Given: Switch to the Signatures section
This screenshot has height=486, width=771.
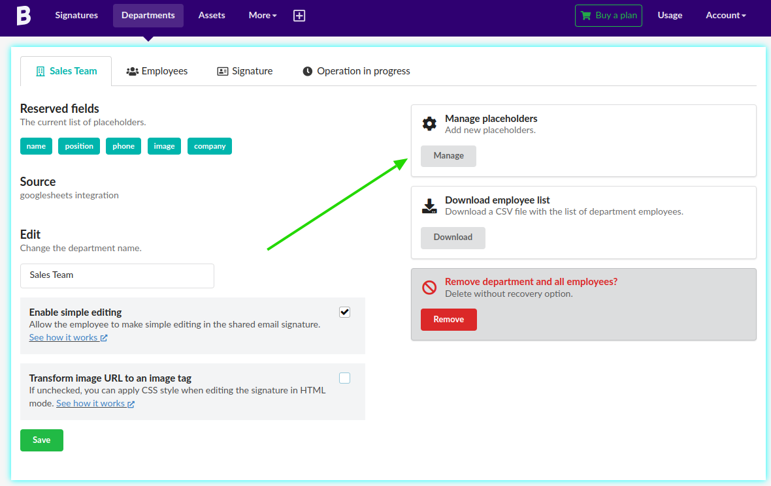Looking at the screenshot, I should (x=76, y=15).
